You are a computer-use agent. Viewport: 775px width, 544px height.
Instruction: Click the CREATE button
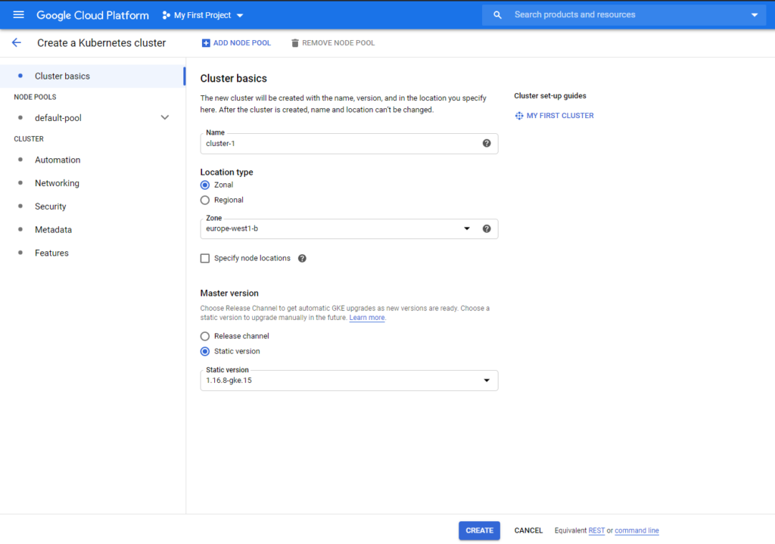tap(479, 530)
